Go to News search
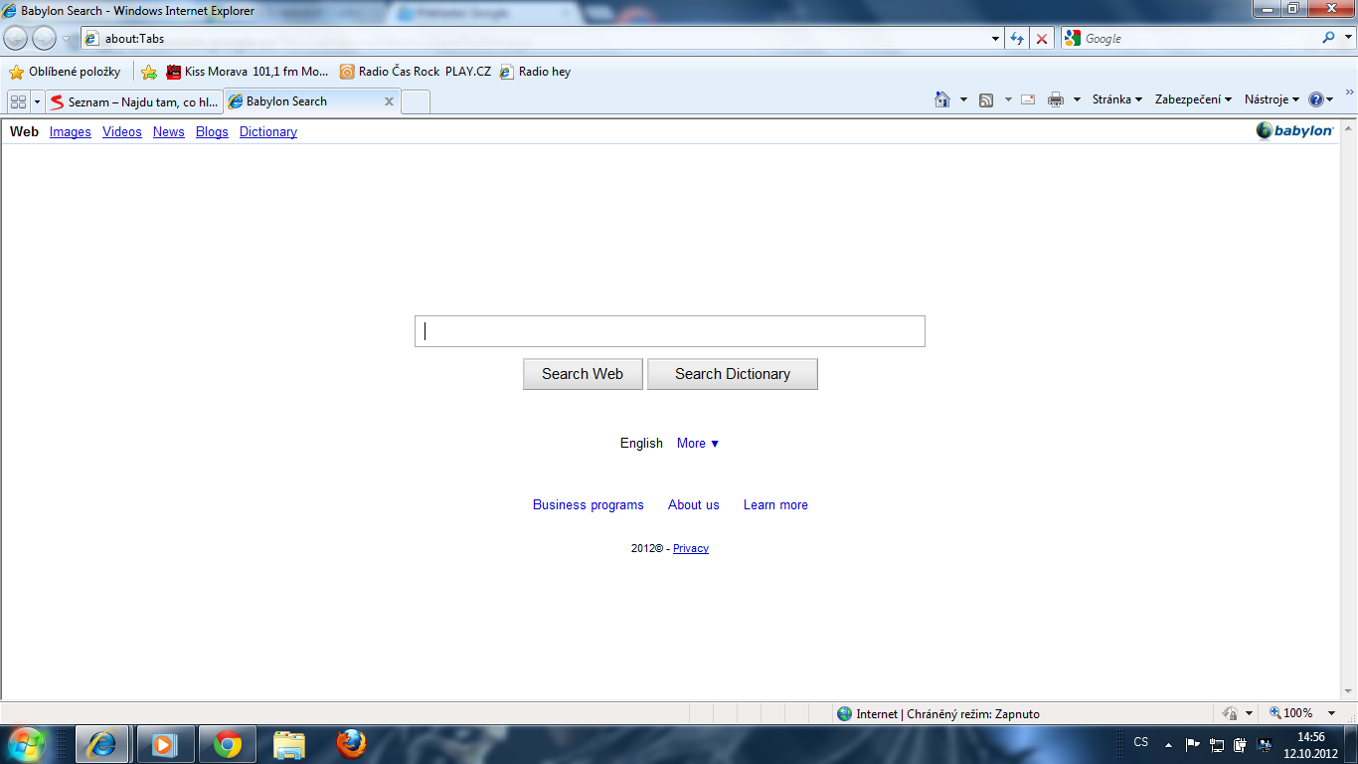This screenshot has width=1358, height=764. click(x=169, y=131)
